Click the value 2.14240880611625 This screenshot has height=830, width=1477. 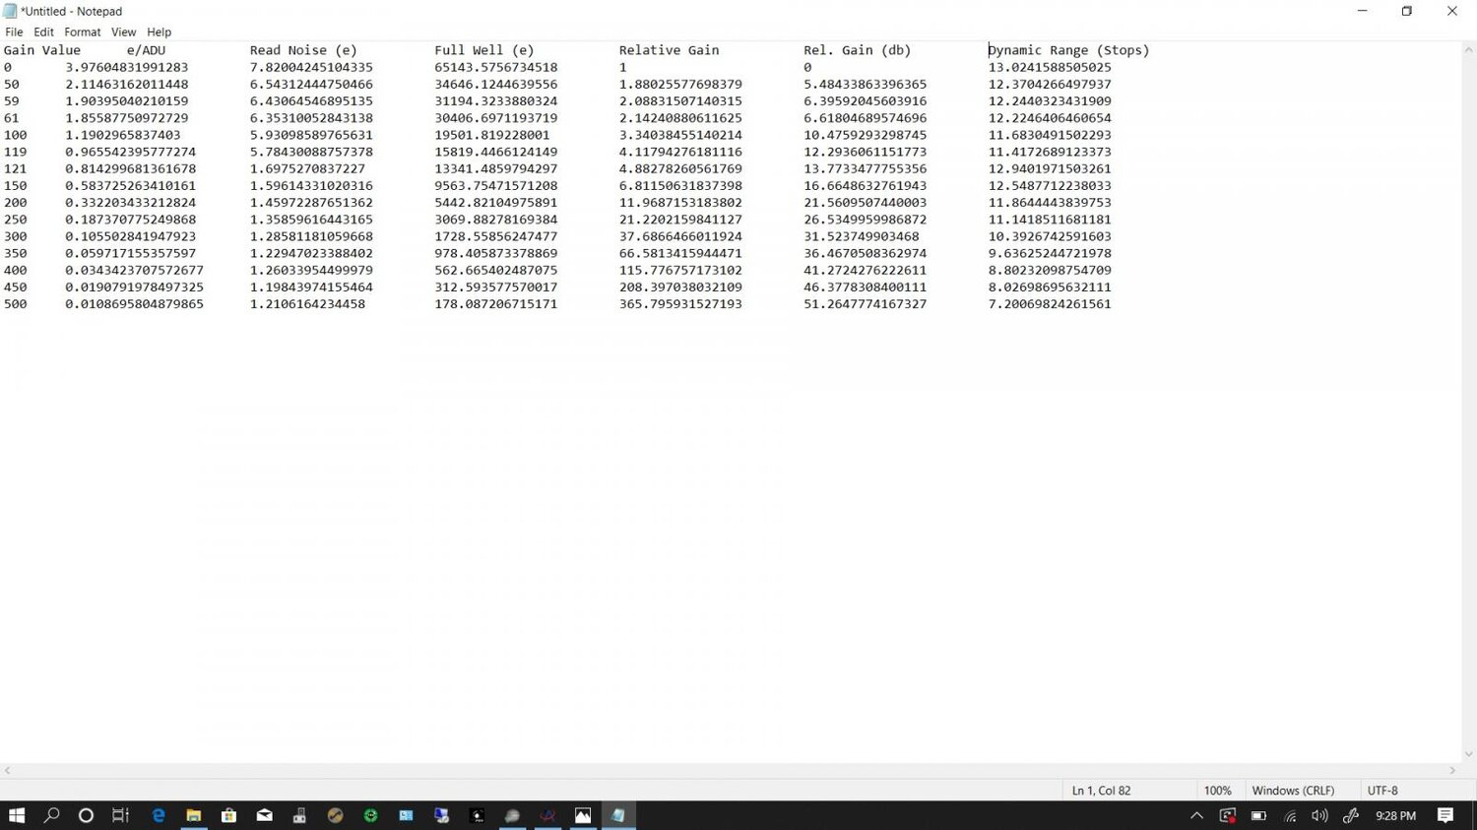(680, 118)
